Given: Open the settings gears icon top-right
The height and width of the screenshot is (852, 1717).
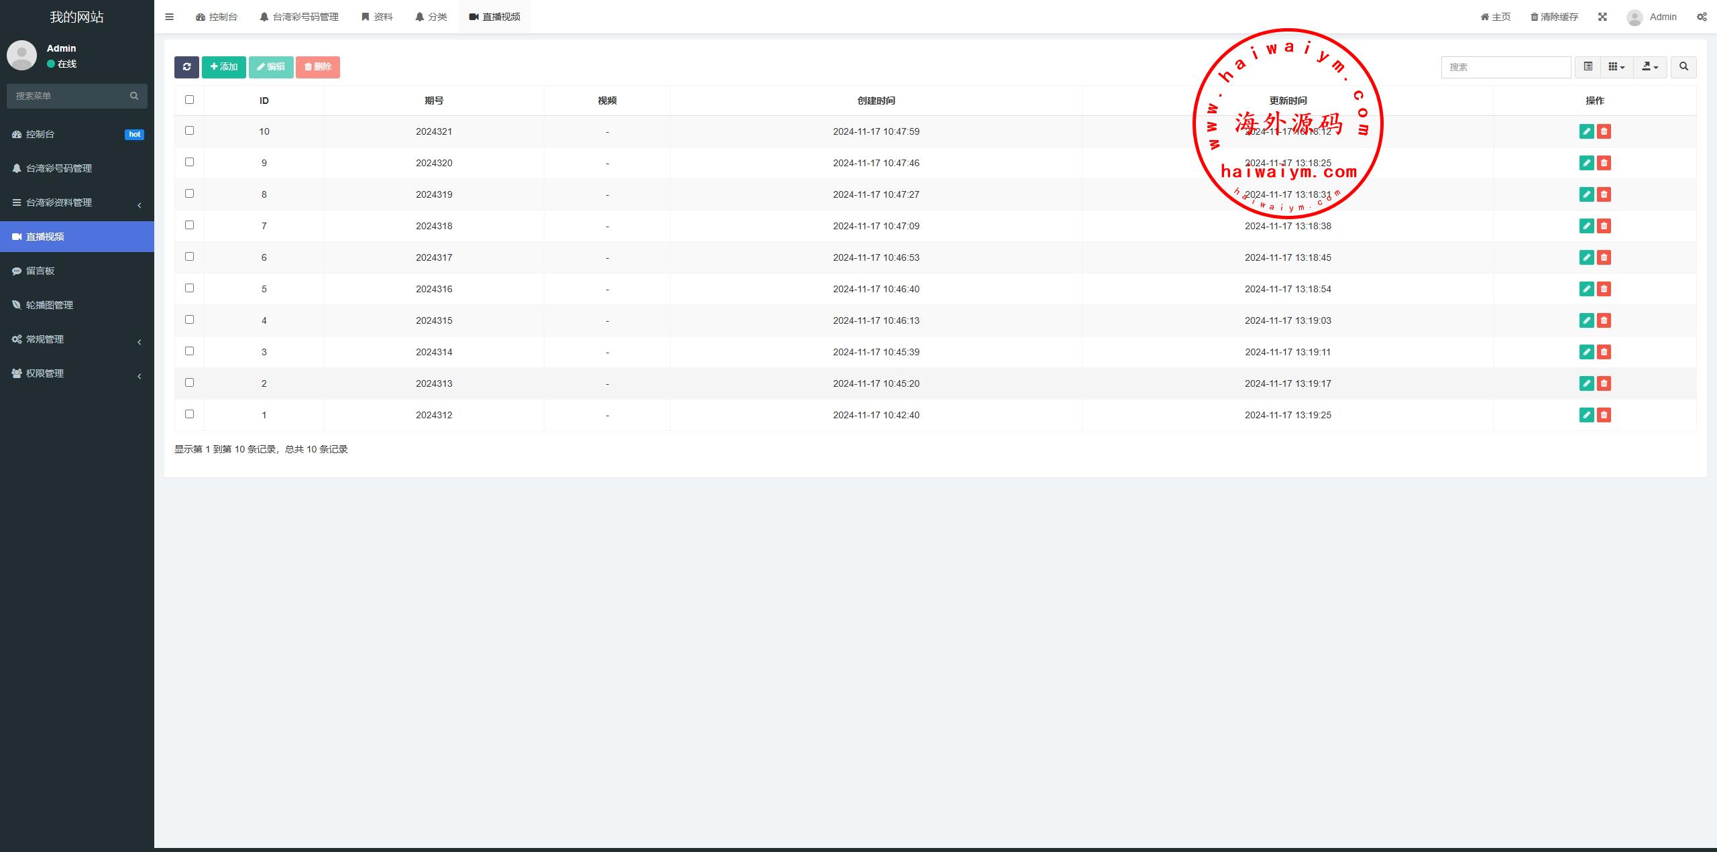Looking at the screenshot, I should click(1702, 17).
